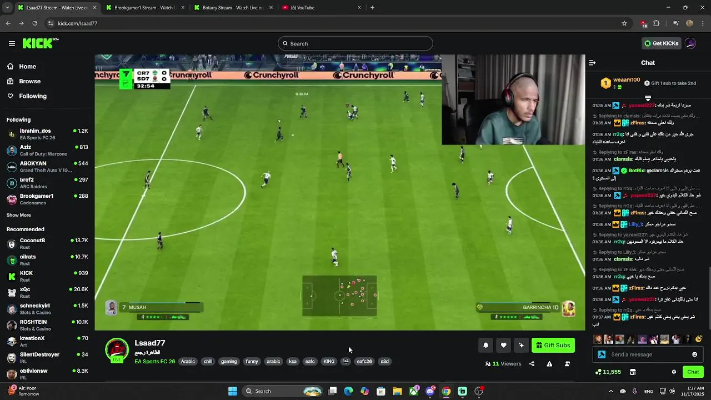Click the report warning triangle icon

coord(549,364)
